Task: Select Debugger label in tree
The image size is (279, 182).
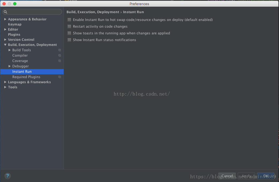Action: pyautogui.click(x=20, y=66)
